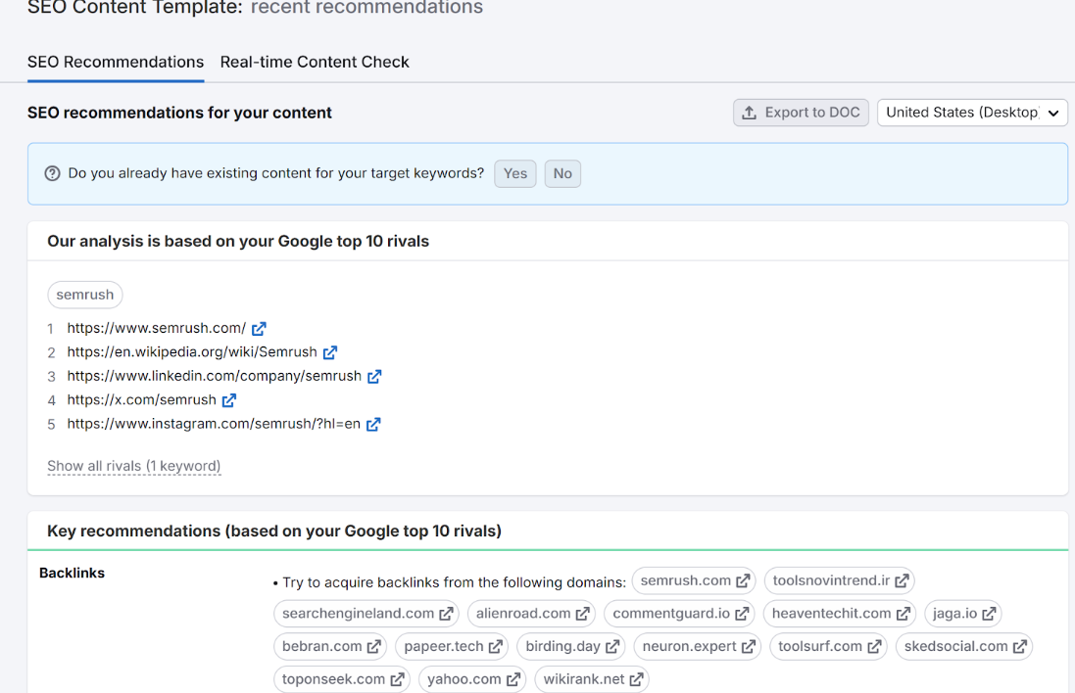The image size is (1075, 693).
Task: Click the skedsocial.com backlink domain chip
Action: pos(955,646)
